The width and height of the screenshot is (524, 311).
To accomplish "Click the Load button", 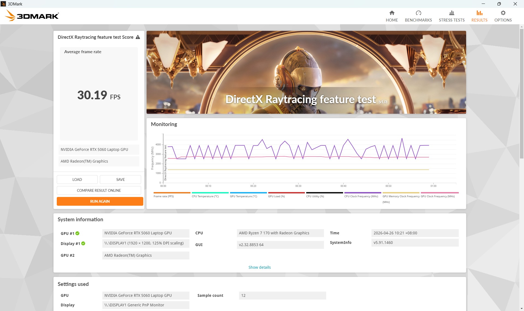I will point(77,180).
